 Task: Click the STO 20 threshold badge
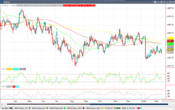pyautogui.click(x=24, y=69)
